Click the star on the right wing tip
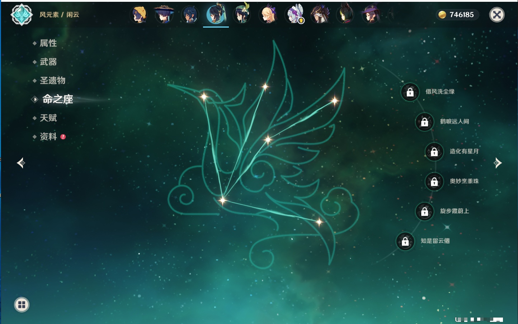 (x=334, y=101)
